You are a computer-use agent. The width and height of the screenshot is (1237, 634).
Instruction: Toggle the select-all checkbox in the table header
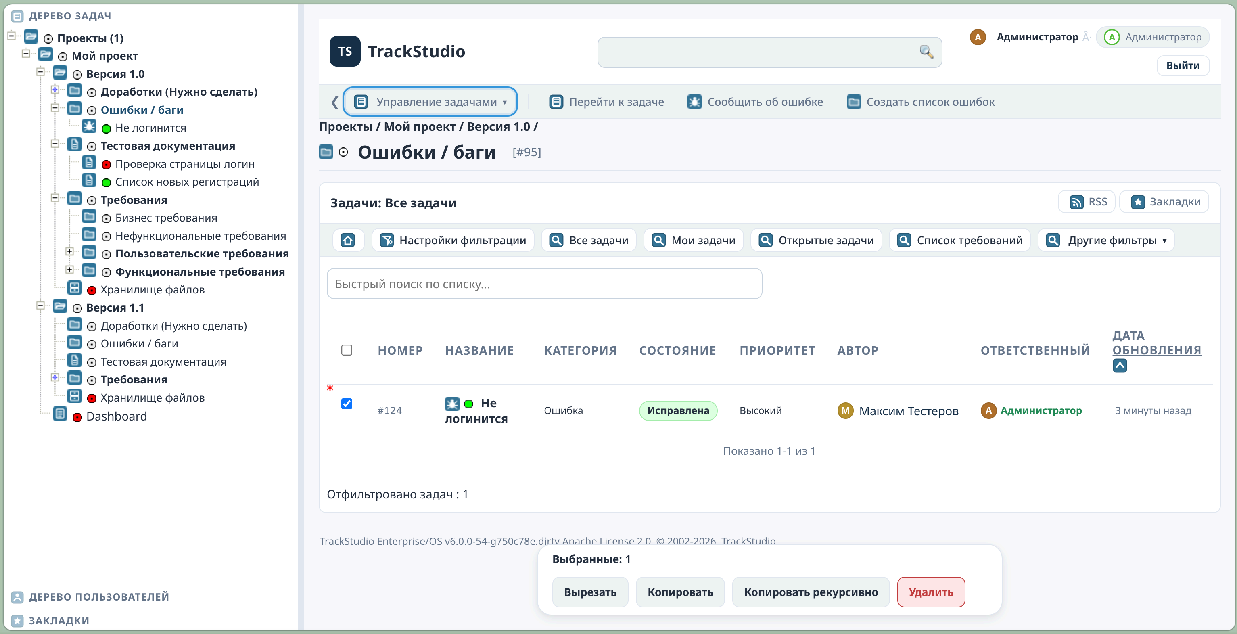click(x=347, y=350)
